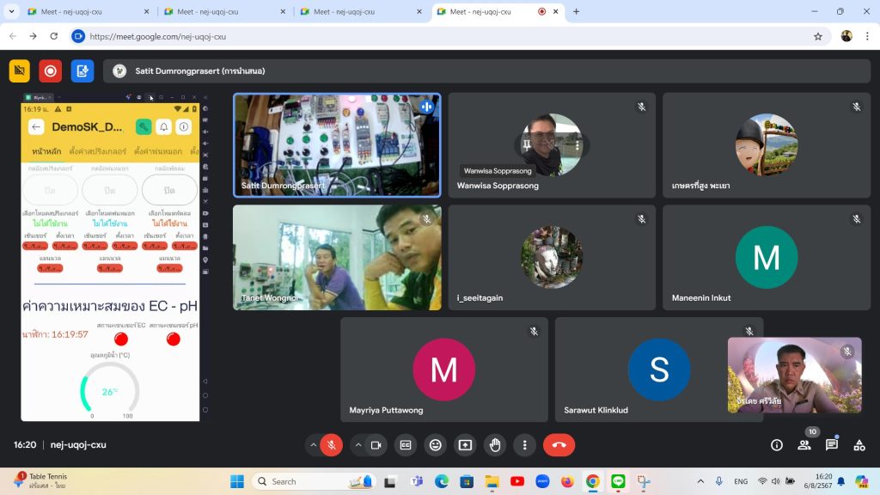
Task: Open a new Chrome tab
Action: pyautogui.click(x=576, y=11)
